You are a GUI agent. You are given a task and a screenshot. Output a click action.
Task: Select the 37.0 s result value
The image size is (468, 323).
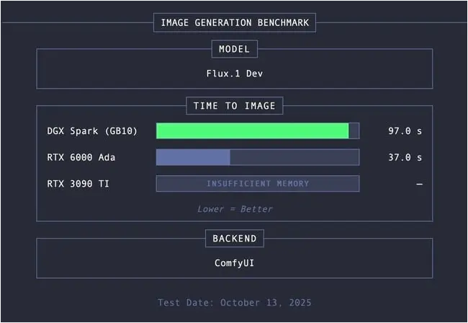(405, 157)
